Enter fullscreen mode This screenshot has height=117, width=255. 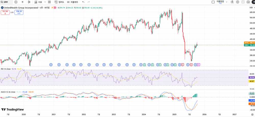point(243,2)
